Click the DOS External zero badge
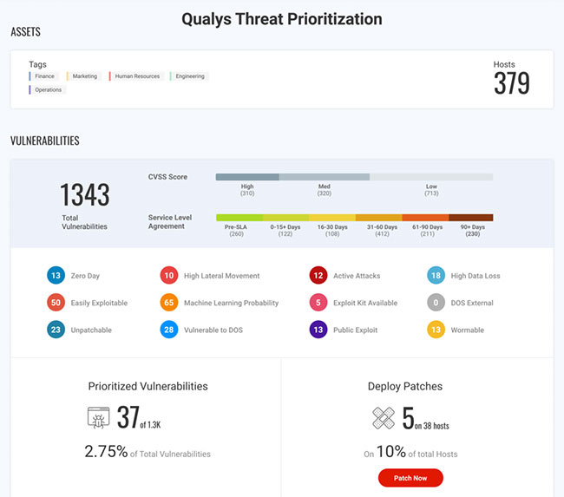This screenshot has height=497, width=564. (436, 303)
